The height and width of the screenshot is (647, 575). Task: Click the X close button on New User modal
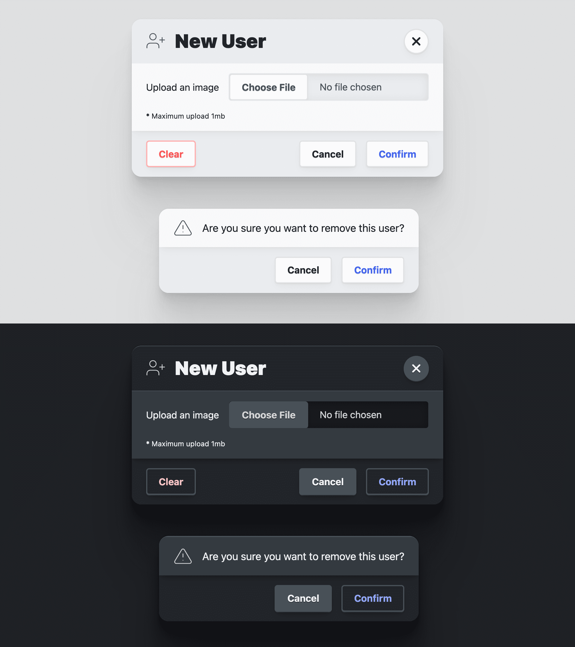[x=416, y=41]
